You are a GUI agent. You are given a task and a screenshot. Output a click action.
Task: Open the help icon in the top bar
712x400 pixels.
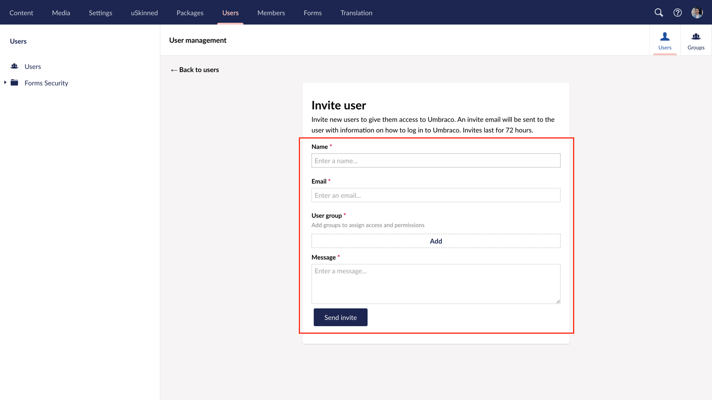677,12
